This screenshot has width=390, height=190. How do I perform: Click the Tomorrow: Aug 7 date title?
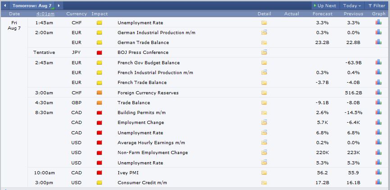31,6
